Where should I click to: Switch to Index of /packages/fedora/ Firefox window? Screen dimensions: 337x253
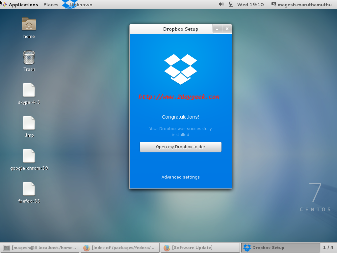tap(120, 248)
